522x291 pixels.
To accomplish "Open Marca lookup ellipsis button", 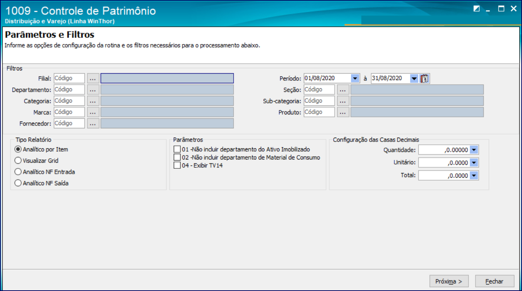I will click(x=93, y=112).
